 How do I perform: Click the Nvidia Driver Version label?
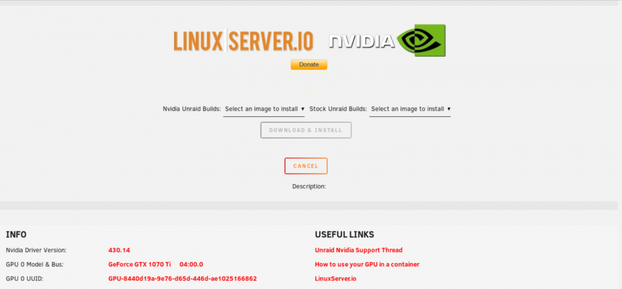[x=36, y=250]
